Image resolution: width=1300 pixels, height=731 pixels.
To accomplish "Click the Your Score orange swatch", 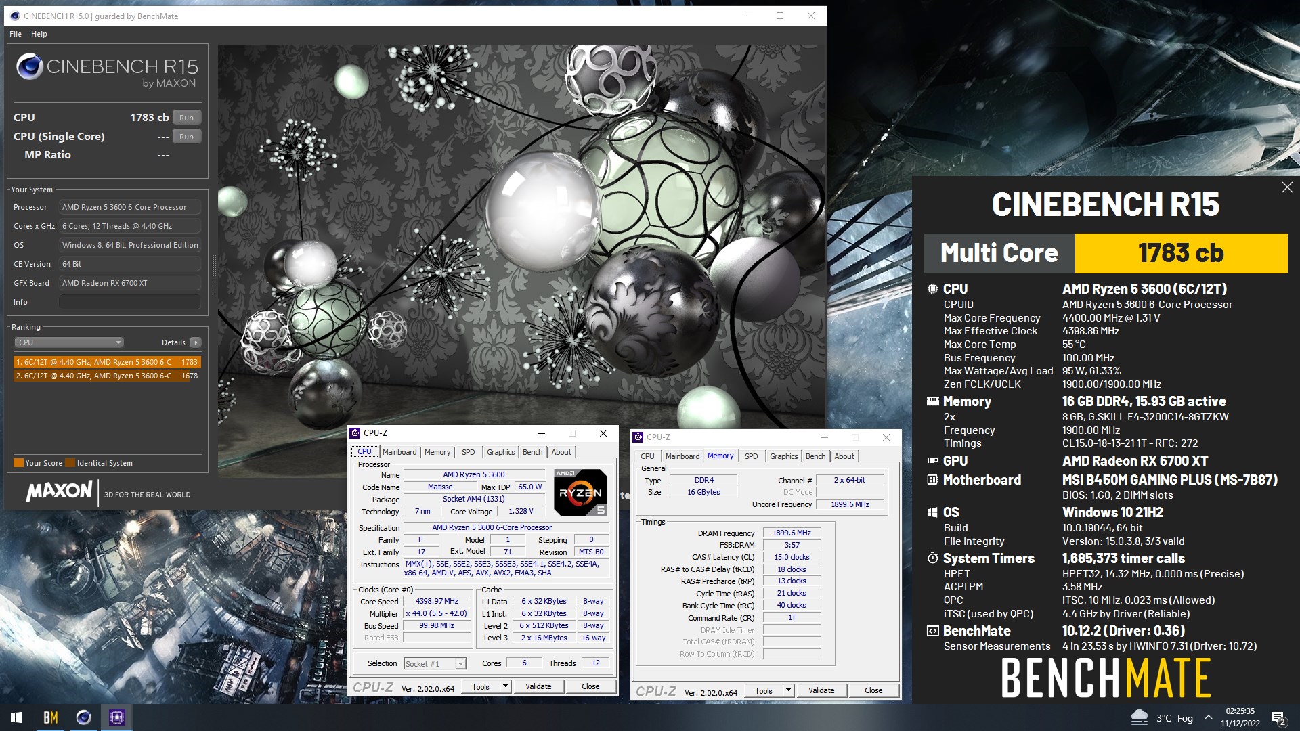I will (18, 463).
